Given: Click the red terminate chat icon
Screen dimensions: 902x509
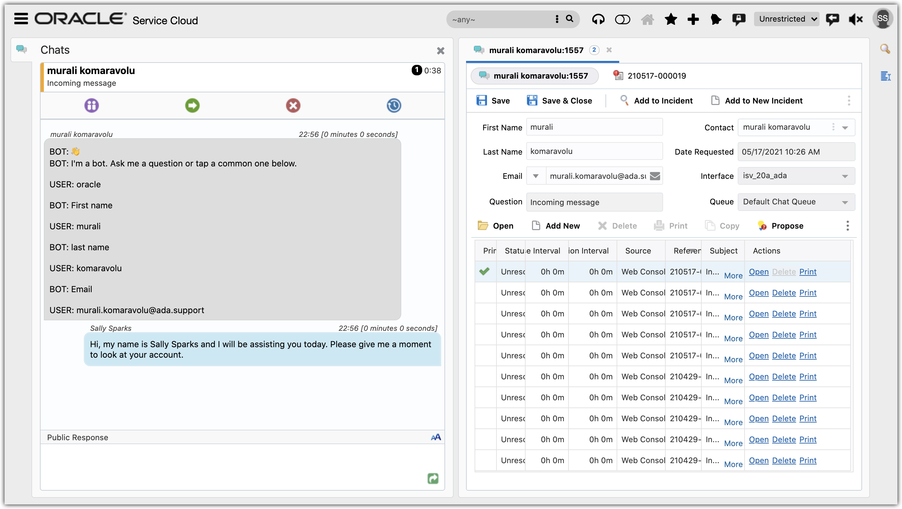Looking at the screenshot, I should point(293,105).
